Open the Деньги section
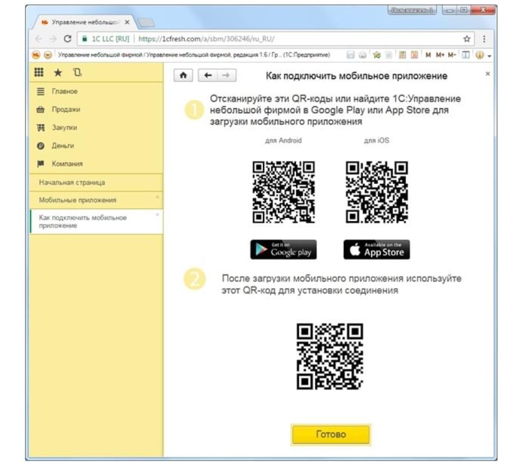 96,145
